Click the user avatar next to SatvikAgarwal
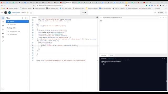Viewport: 168px width, 94px height. [x=9, y=13]
